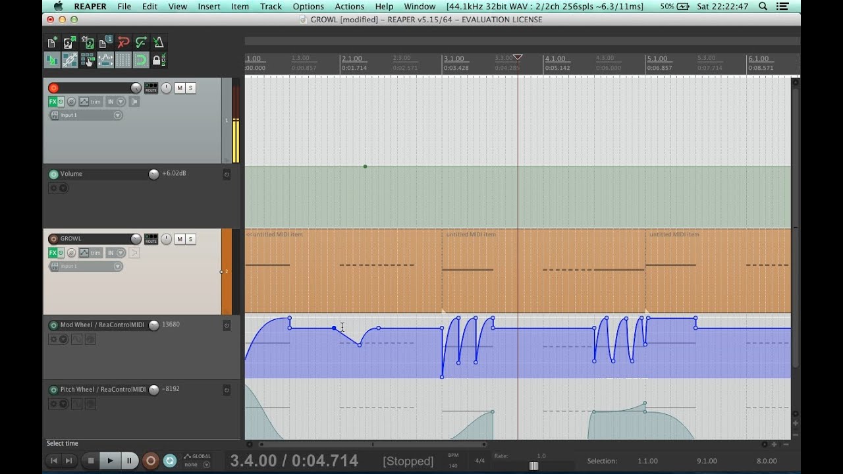The image size is (843, 474).
Task: Click the BPM 140 tempo field
Action: click(x=453, y=465)
